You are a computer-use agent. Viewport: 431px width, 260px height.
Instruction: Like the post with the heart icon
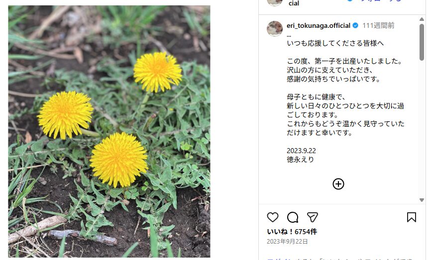click(x=273, y=217)
